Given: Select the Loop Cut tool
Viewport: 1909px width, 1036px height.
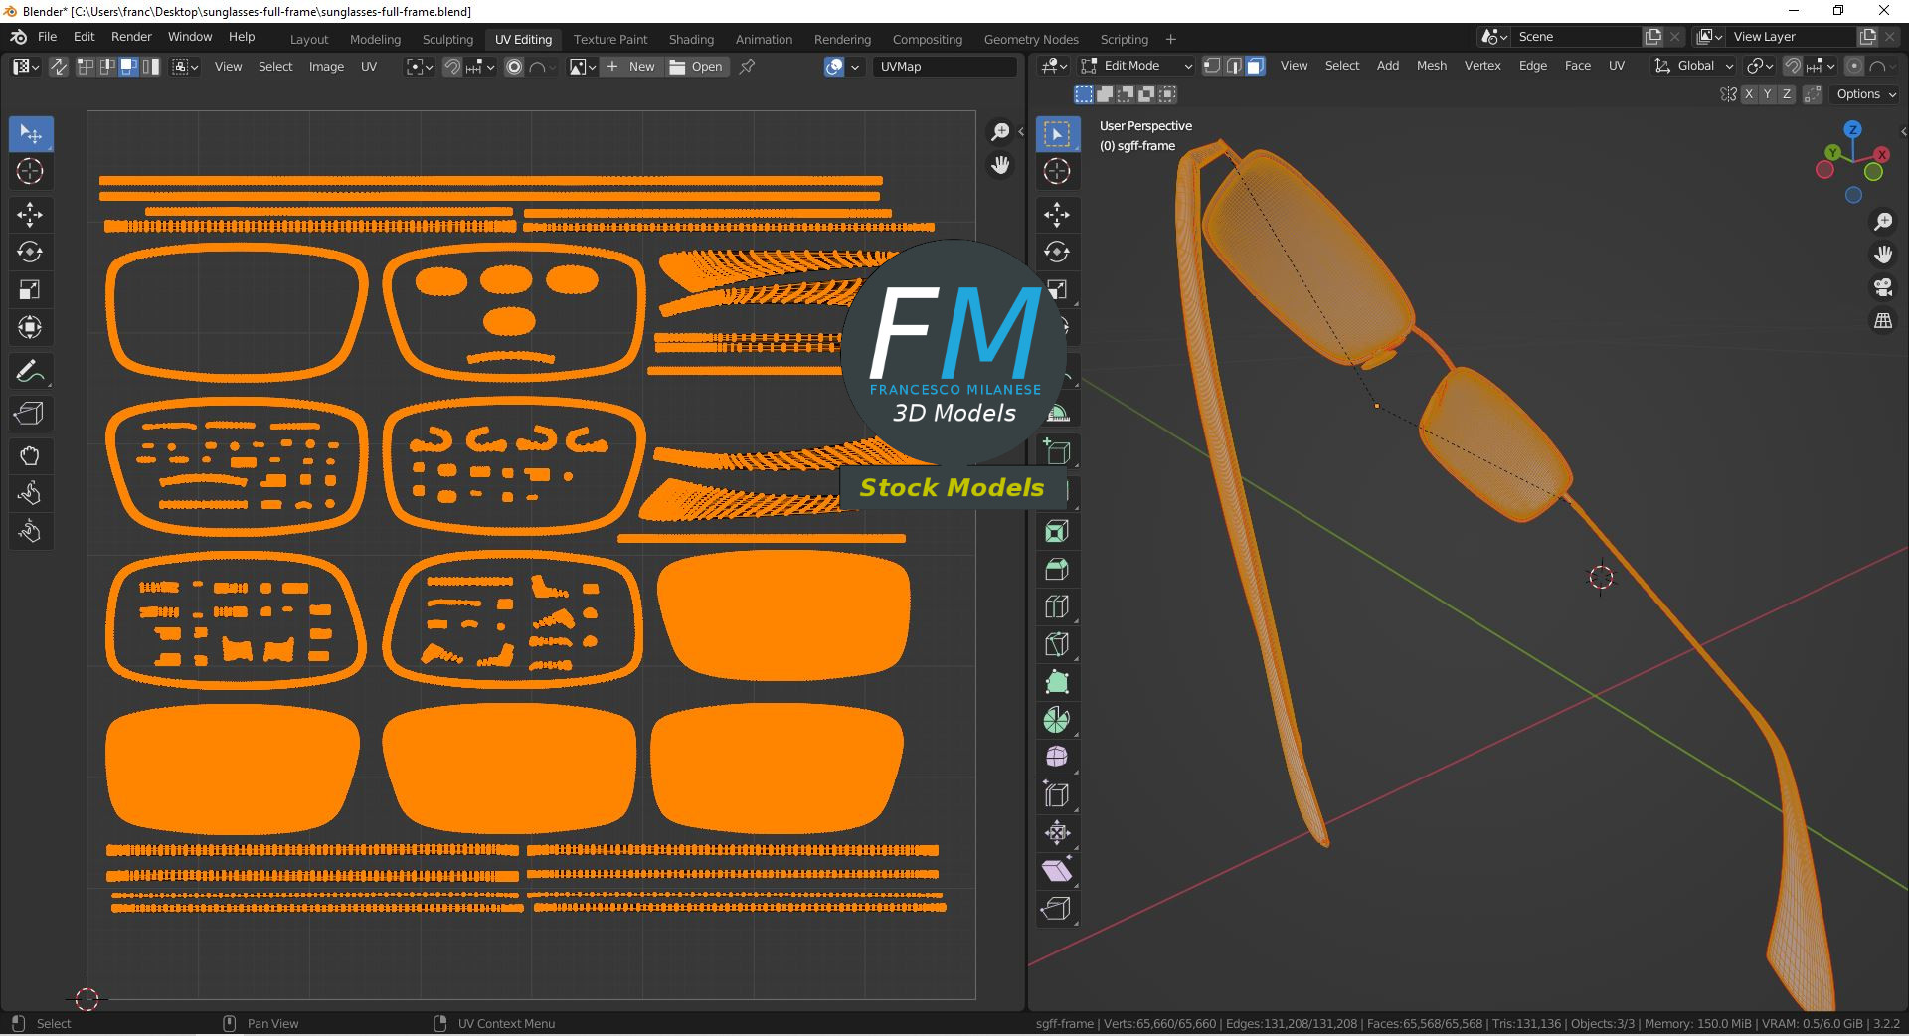Looking at the screenshot, I should pyautogui.click(x=1057, y=606).
